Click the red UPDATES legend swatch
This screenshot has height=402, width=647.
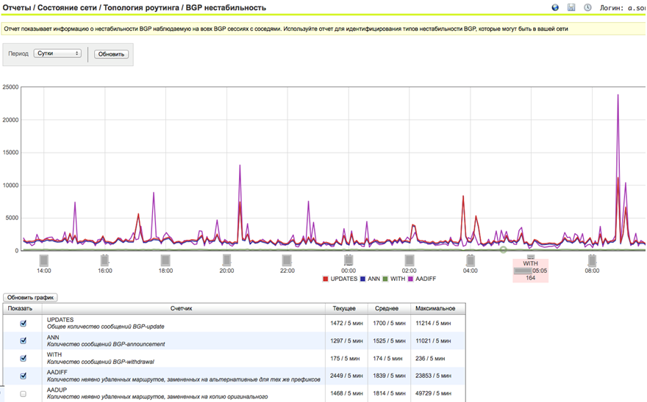pos(326,279)
